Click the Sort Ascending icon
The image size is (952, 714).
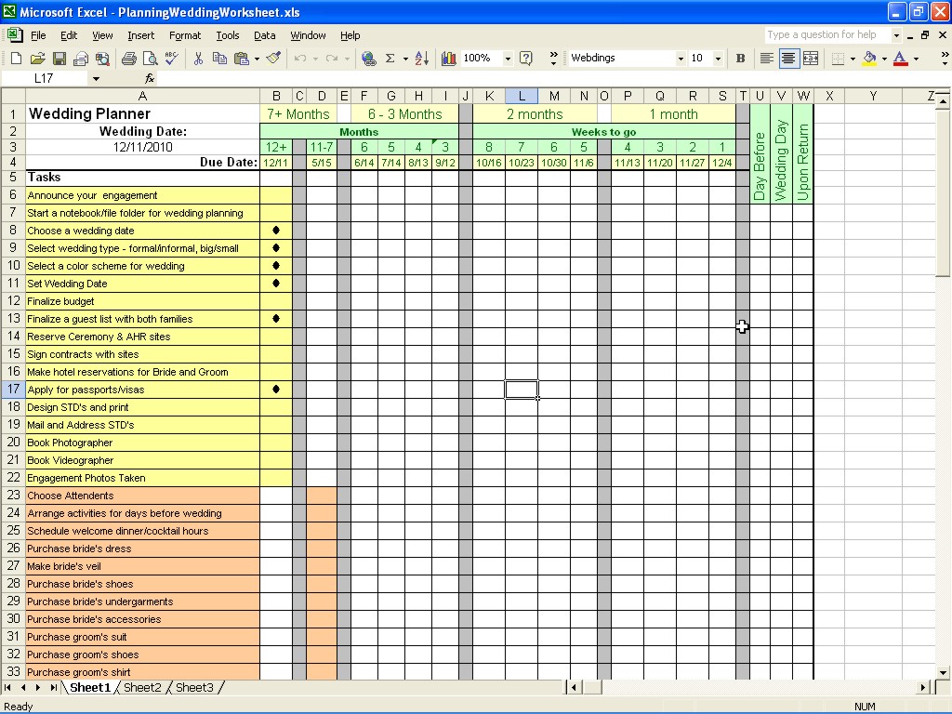click(420, 59)
